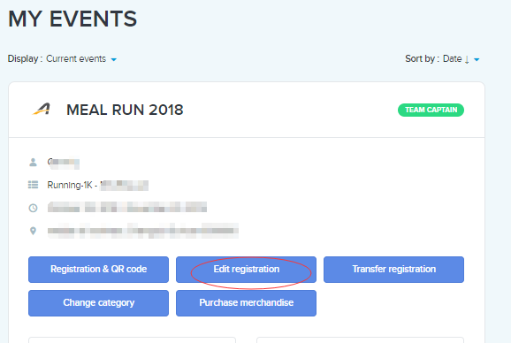Image resolution: width=511 pixels, height=343 pixels.
Task: Click the MY EVENTS heading
Action: [x=72, y=19]
